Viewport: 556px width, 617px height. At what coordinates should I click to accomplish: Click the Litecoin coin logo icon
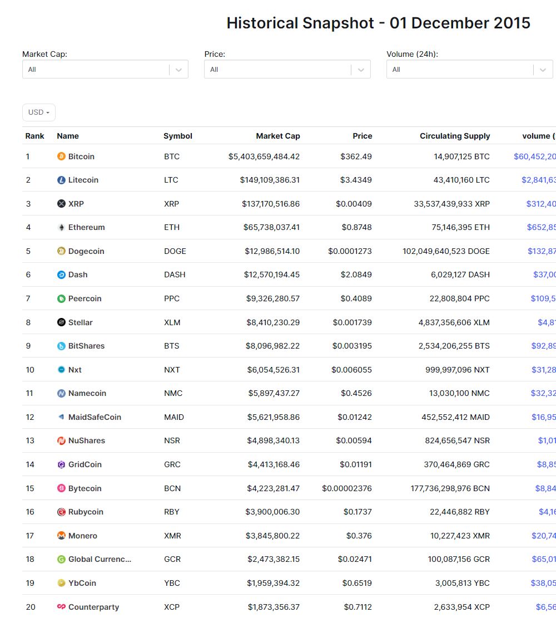[61, 180]
